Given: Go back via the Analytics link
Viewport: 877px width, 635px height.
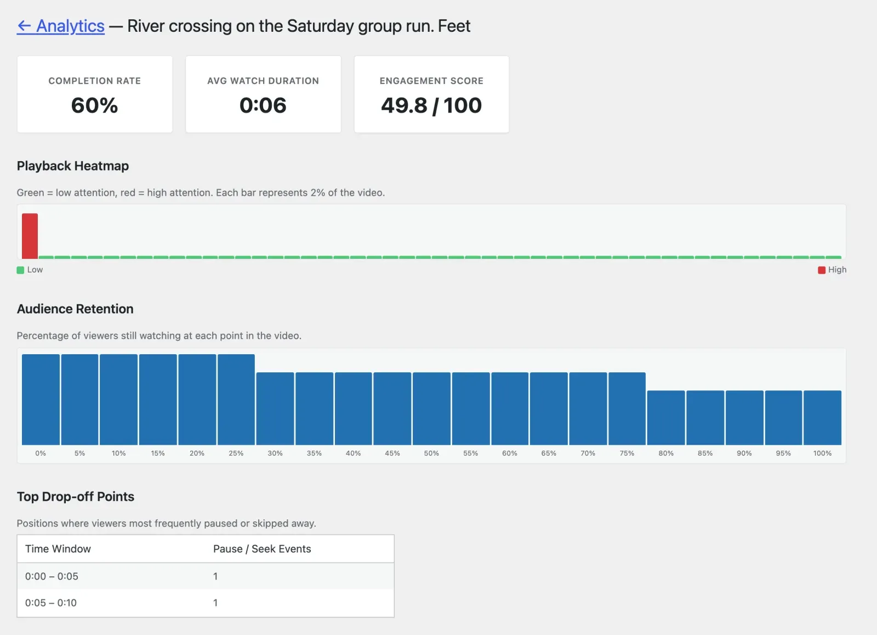Looking at the screenshot, I should [60, 26].
